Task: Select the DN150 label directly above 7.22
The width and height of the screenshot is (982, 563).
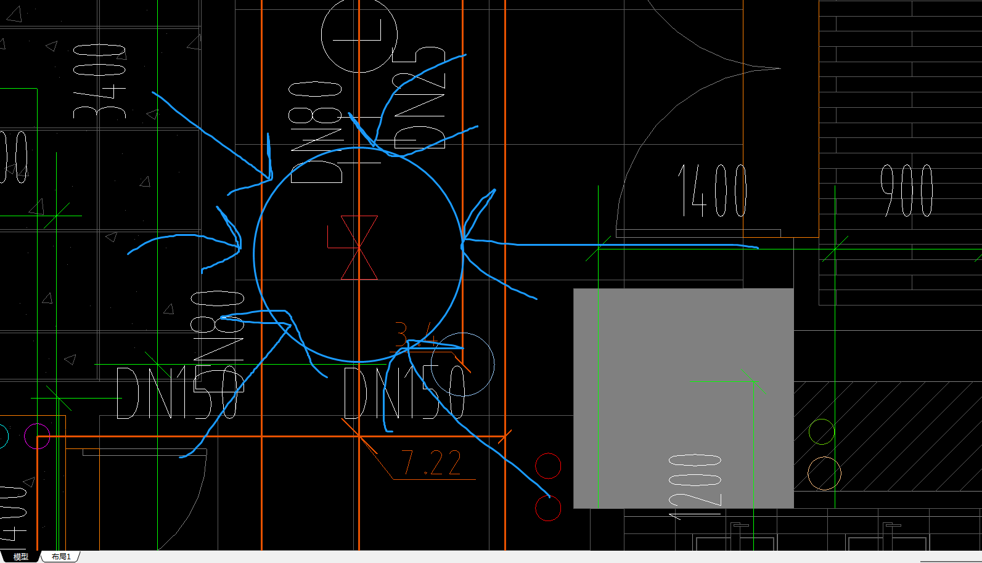Action: click(x=404, y=392)
